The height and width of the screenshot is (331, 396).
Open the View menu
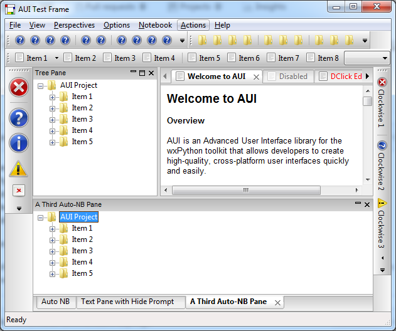(37, 25)
